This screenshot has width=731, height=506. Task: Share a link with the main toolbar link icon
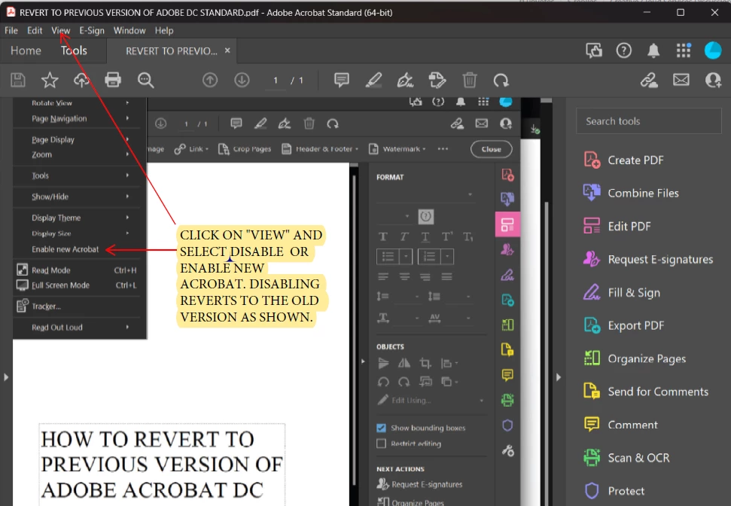pos(649,81)
